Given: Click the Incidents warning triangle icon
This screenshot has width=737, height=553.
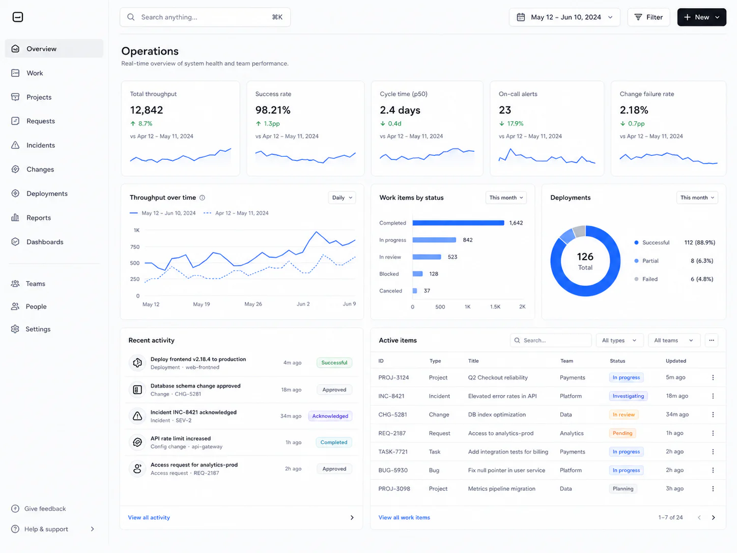Looking at the screenshot, I should coord(15,145).
